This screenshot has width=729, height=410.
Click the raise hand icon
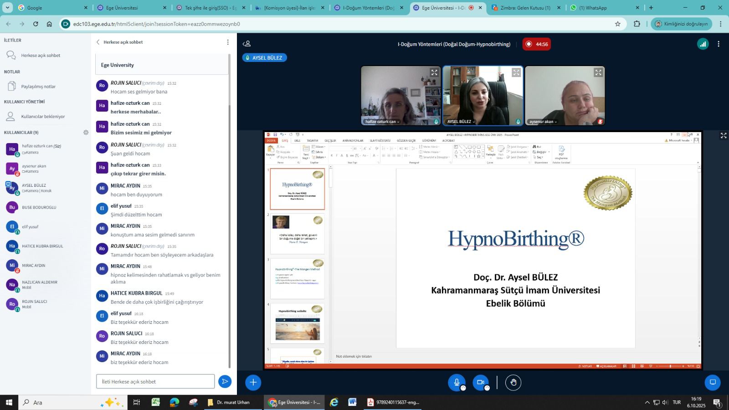(513, 383)
